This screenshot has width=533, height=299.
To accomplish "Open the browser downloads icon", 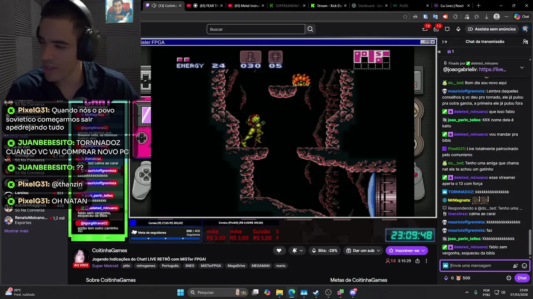I will [x=487, y=17].
